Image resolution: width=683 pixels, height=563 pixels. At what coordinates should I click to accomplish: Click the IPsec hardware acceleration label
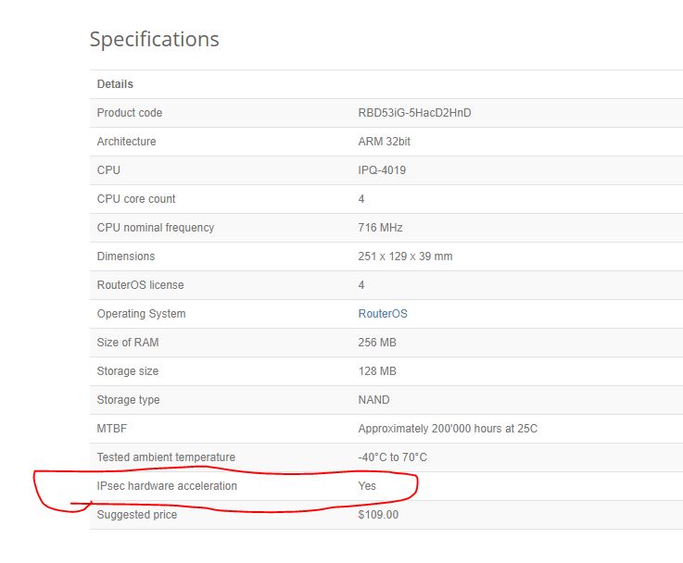coord(167,486)
